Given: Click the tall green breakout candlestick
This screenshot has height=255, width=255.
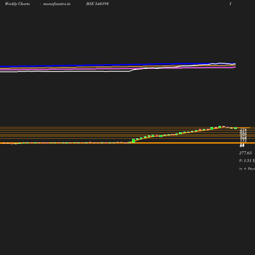Looking at the screenshot, I should click(134, 141).
